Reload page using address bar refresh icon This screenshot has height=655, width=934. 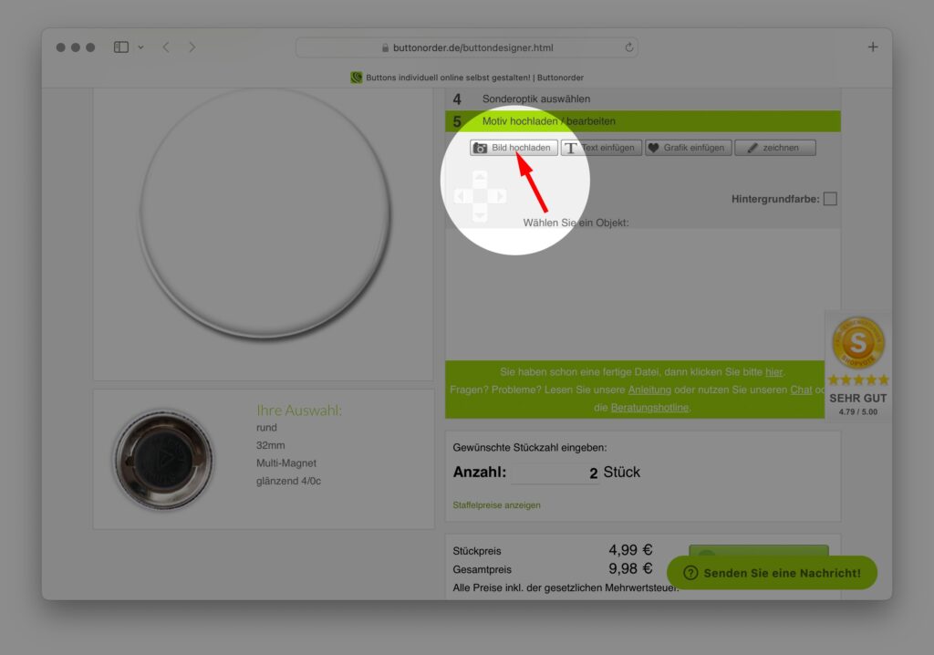pos(628,47)
